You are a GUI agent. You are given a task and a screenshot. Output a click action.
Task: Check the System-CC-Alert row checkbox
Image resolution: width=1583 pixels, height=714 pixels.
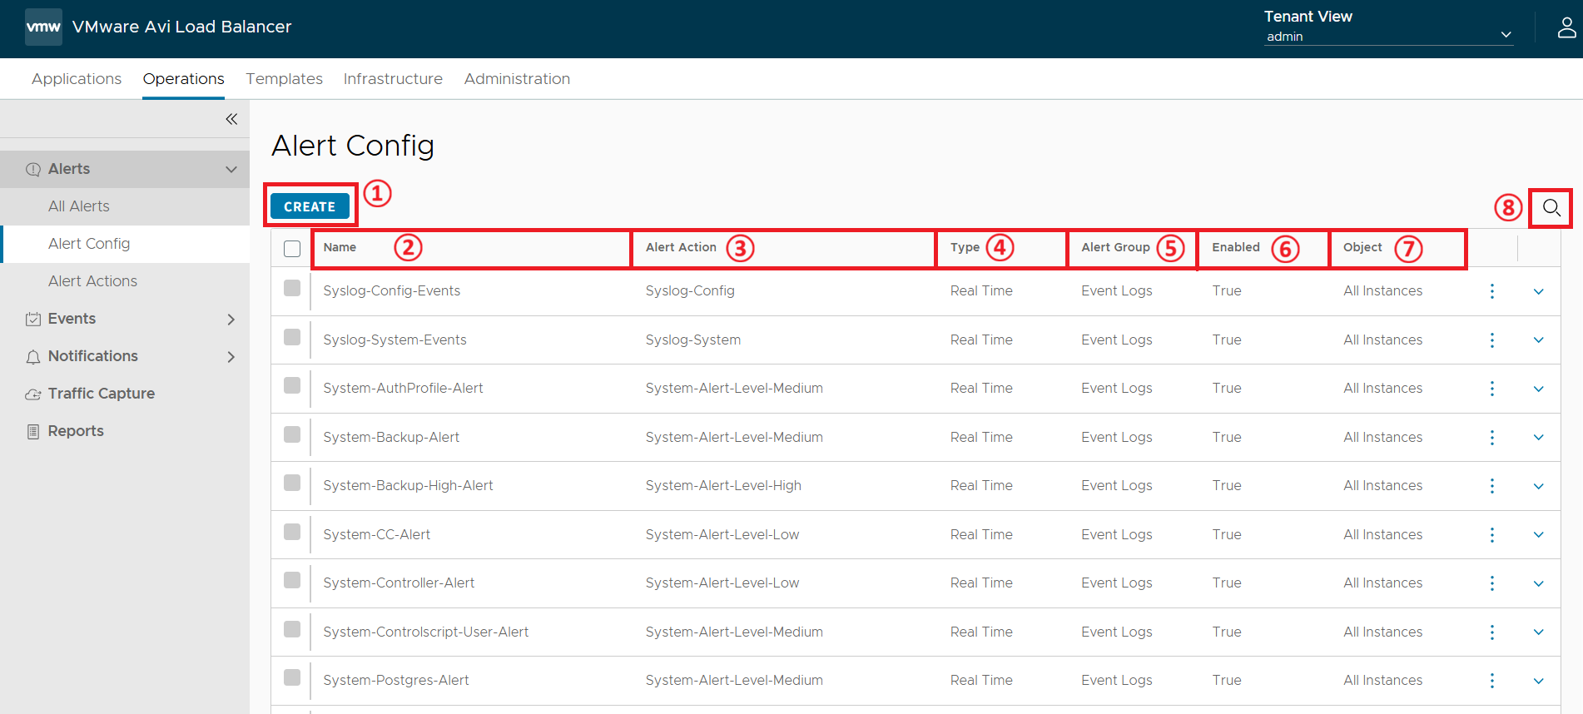[292, 532]
